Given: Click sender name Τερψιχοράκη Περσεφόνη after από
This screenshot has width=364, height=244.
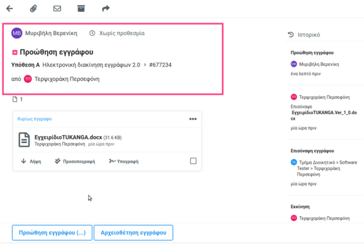Looking at the screenshot, I should click(67, 79).
